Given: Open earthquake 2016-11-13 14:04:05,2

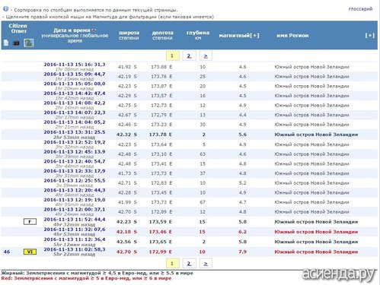Looking at the screenshot, I should [75, 122].
